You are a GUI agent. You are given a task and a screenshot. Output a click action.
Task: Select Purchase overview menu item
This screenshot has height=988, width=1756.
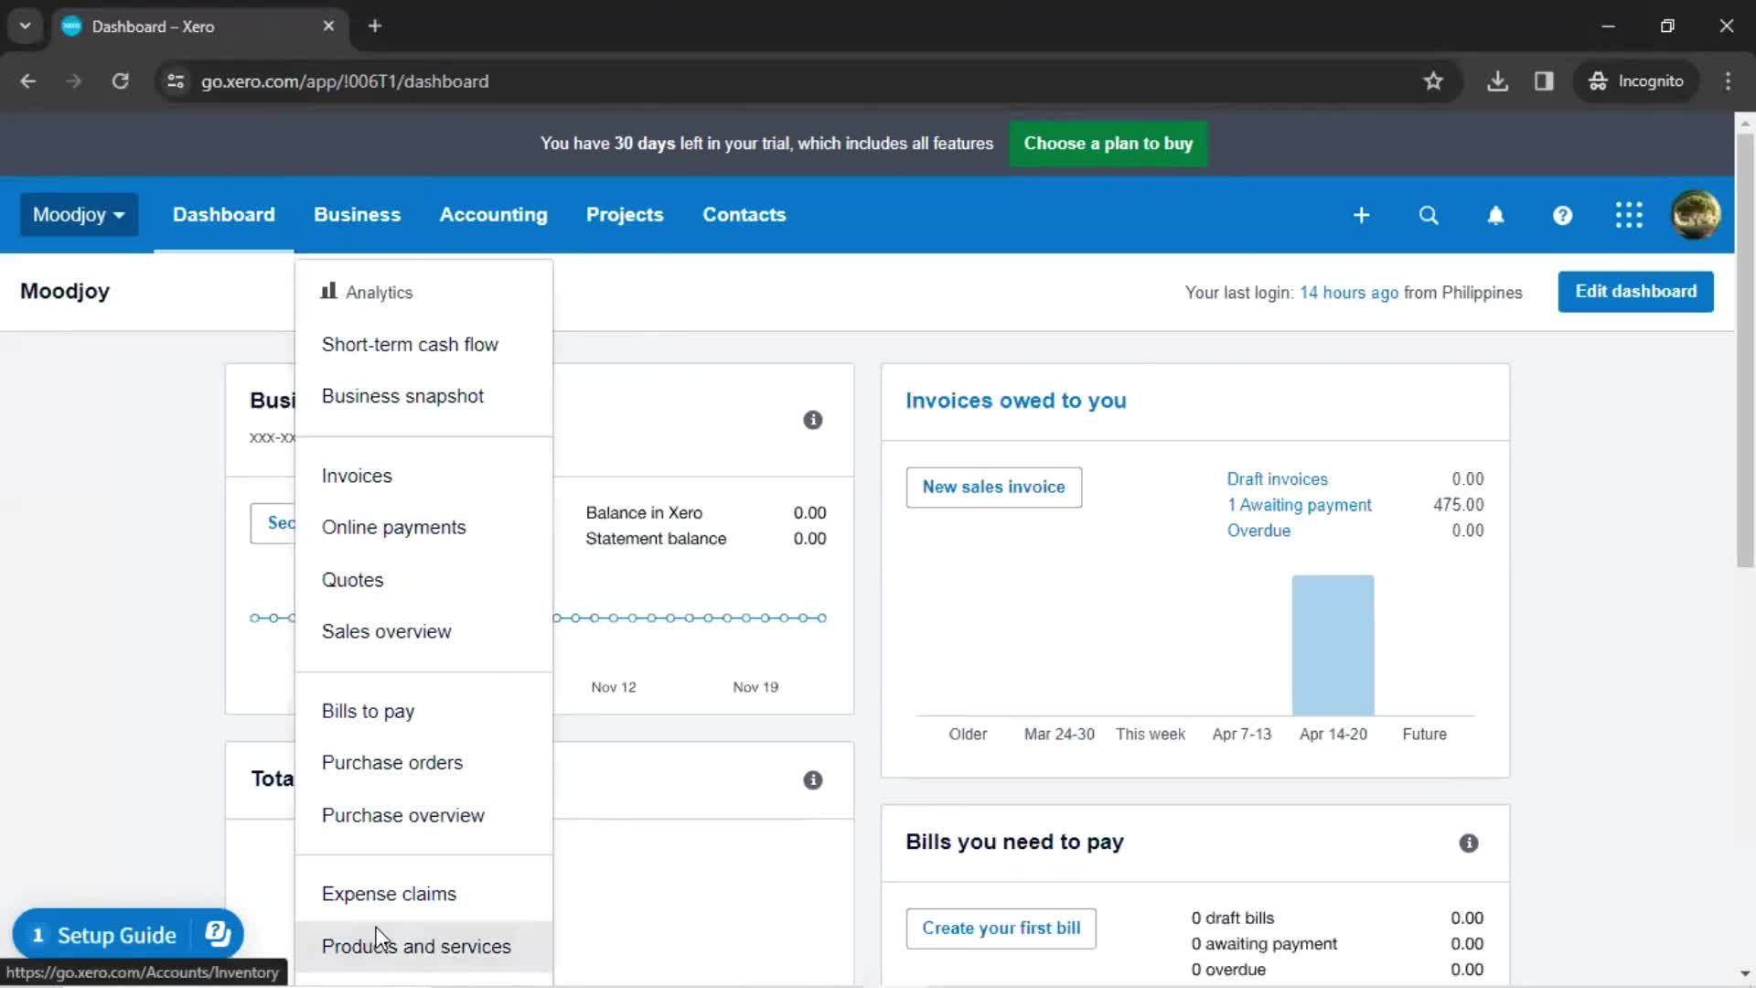pos(423,815)
